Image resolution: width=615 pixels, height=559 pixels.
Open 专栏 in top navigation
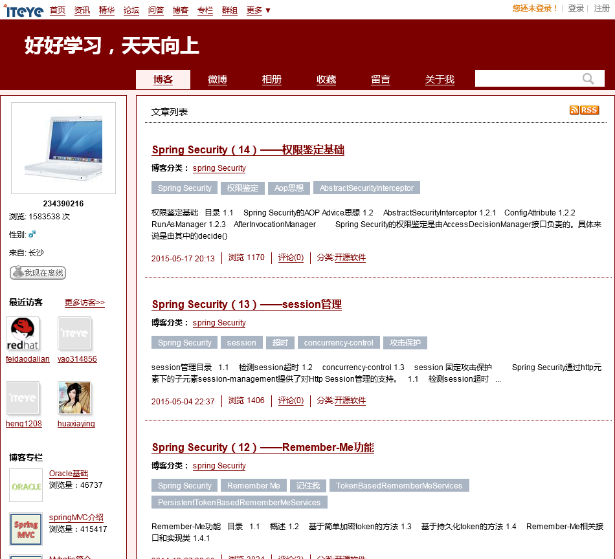205,10
